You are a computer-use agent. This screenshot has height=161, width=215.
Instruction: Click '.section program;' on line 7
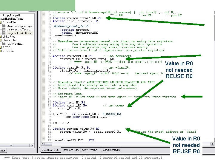[x=75, y=30]
